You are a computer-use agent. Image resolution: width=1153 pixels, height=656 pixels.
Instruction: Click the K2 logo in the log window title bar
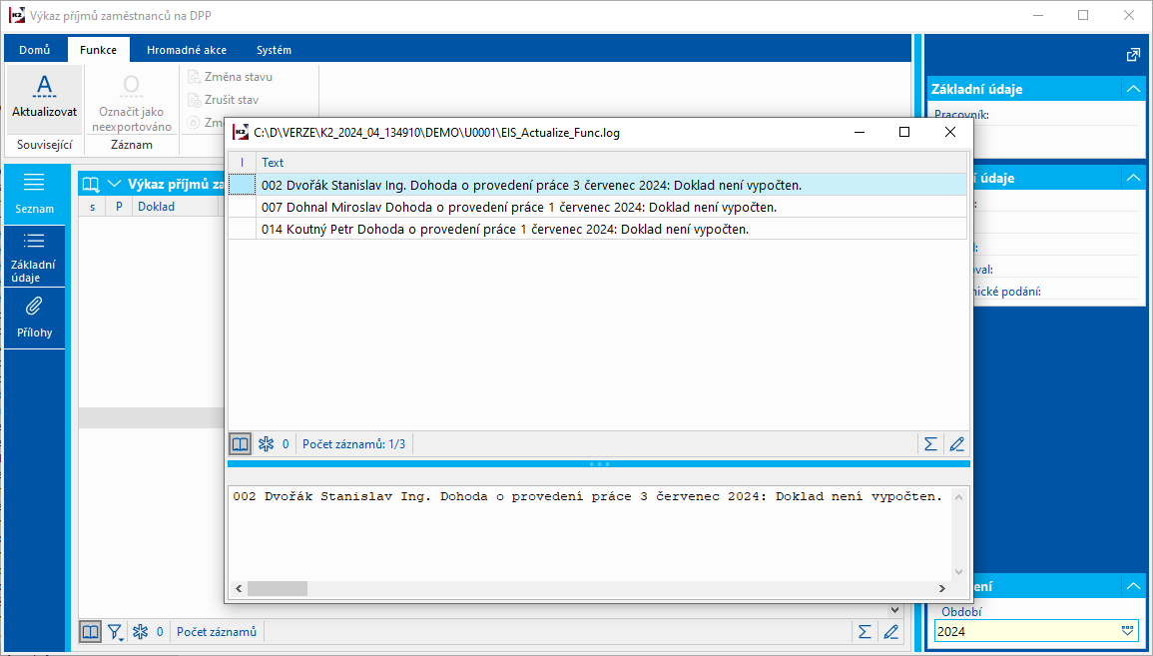pos(241,133)
